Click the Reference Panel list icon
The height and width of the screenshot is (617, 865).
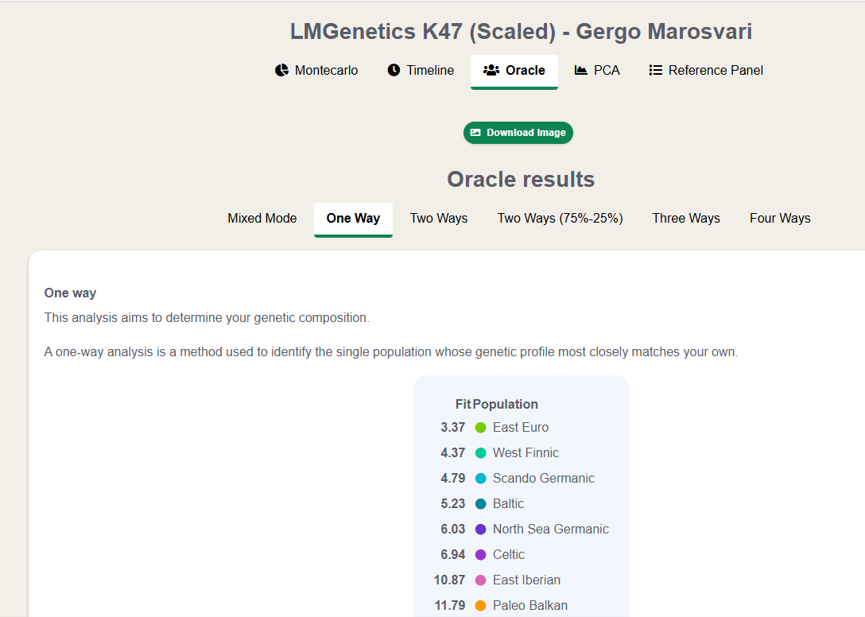(655, 70)
